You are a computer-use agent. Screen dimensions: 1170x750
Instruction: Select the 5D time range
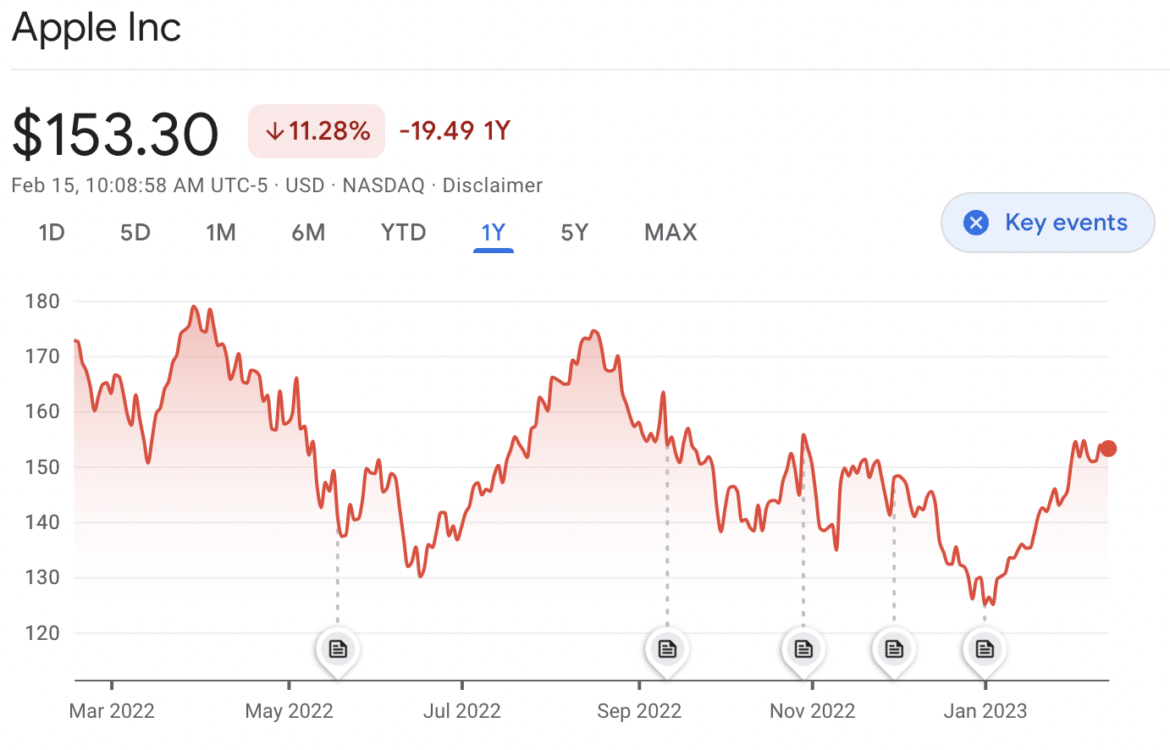(135, 232)
